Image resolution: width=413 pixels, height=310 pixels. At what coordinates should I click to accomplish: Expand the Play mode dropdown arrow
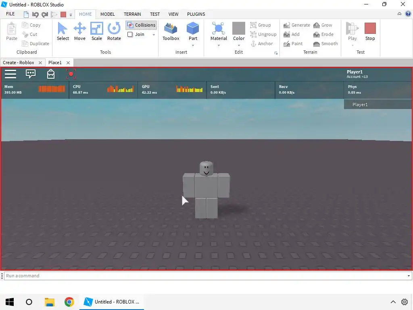[x=352, y=45]
